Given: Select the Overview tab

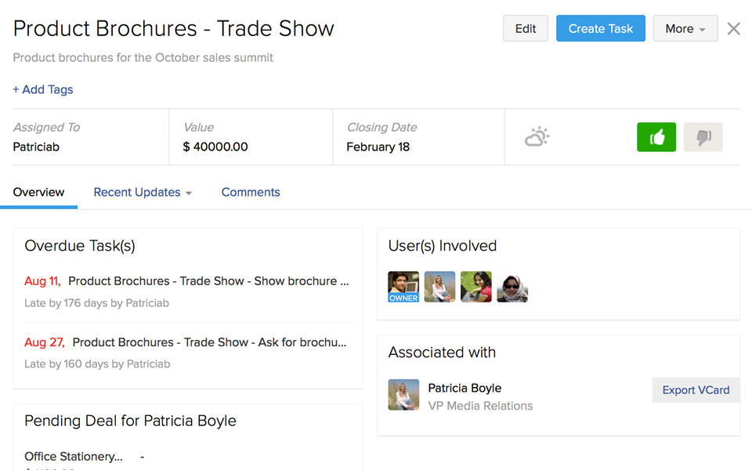Looking at the screenshot, I should tap(38, 193).
